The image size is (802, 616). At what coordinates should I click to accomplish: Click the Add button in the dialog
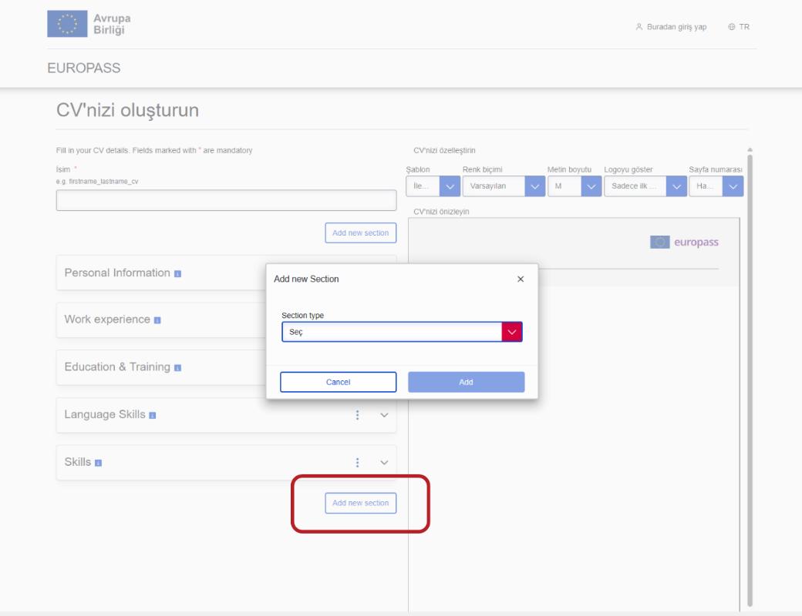[466, 382]
